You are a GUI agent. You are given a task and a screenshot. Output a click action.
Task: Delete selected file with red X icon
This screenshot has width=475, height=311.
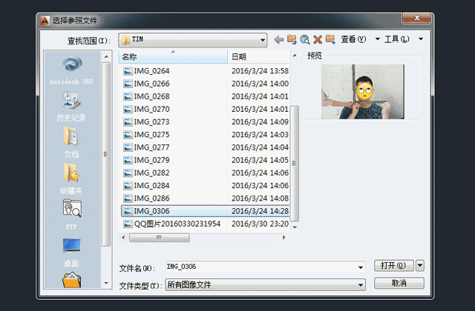tap(318, 39)
